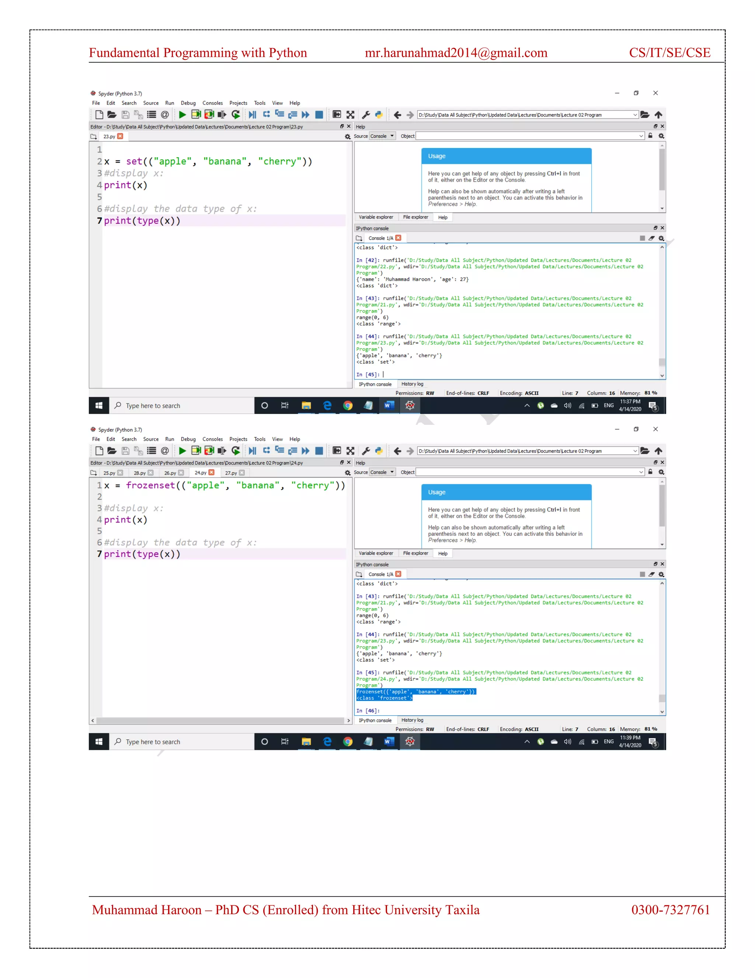Screen dimensions: 755x978
Task: Close the 27.py tab
Action: [x=242, y=473]
